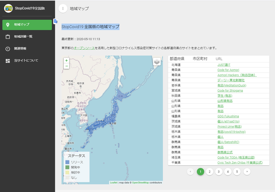
Task: Open the オープンソース link
Action: tap(83, 48)
